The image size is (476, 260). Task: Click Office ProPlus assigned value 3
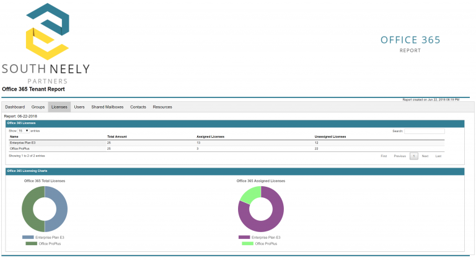pos(198,149)
